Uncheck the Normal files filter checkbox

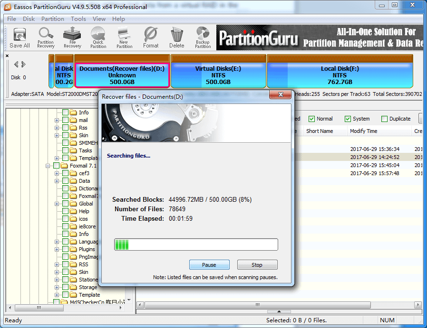[312, 119]
